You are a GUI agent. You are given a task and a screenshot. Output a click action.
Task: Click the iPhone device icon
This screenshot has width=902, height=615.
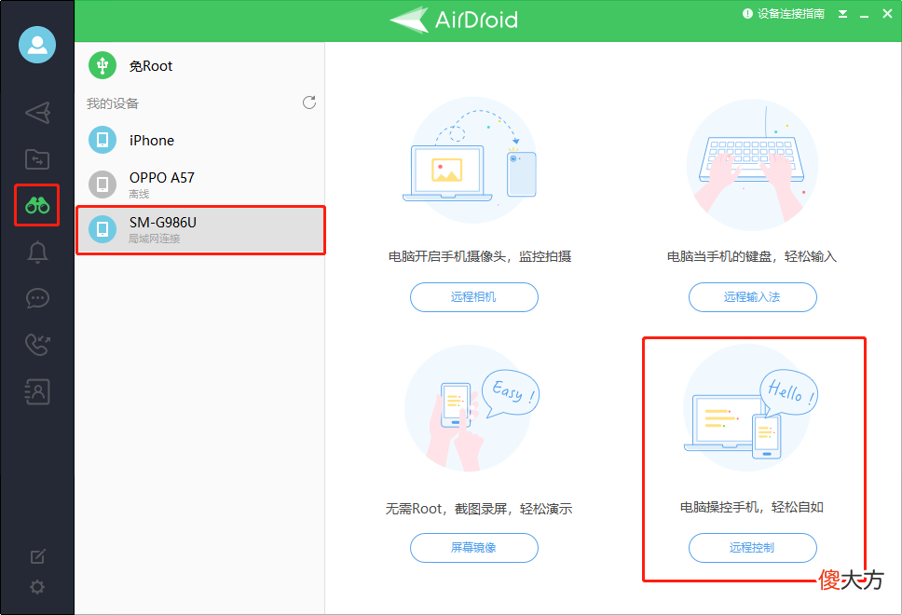click(x=102, y=140)
